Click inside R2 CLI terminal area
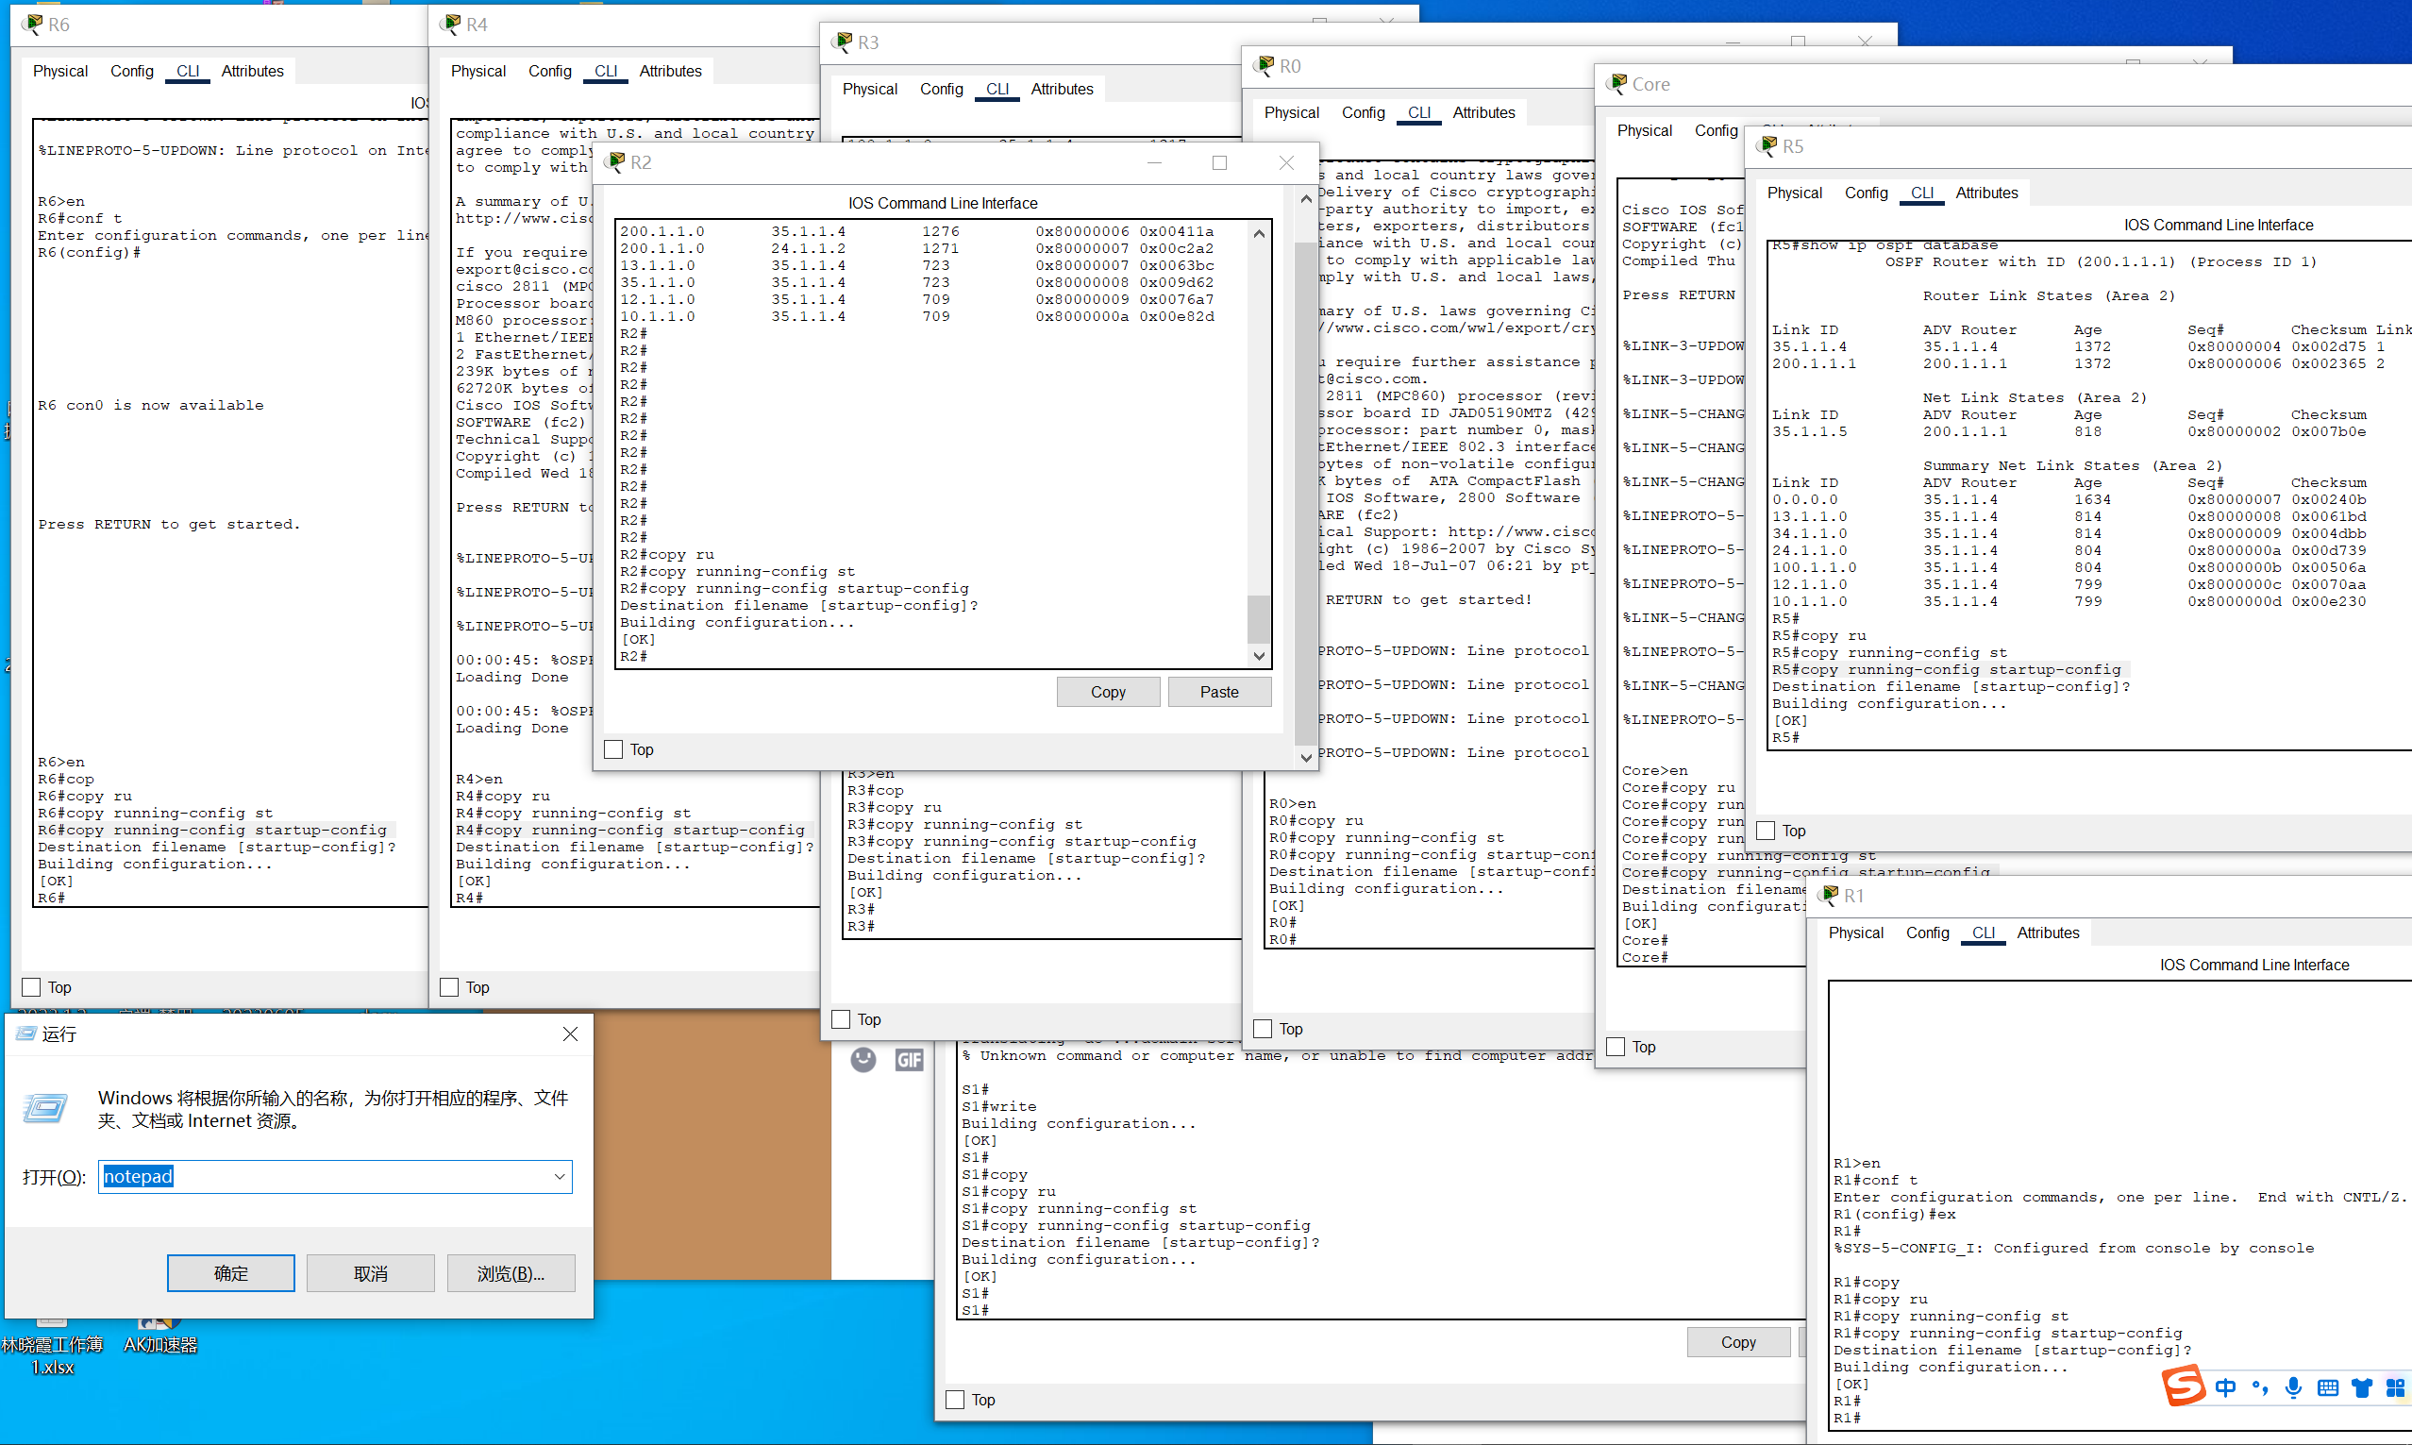The width and height of the screenshot is (2412, 1445). coord(932,443)
